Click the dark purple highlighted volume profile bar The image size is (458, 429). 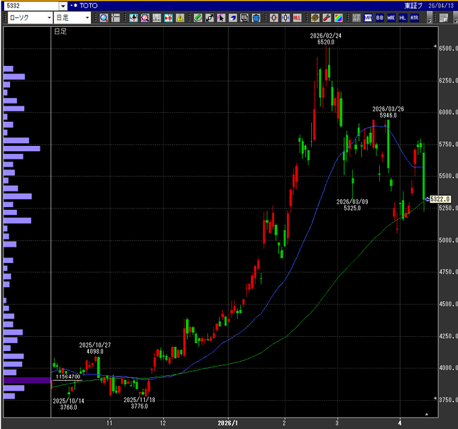(27, 381)
